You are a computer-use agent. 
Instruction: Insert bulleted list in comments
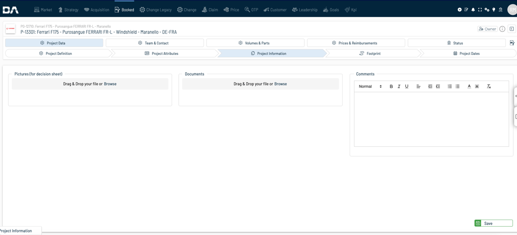457,86
